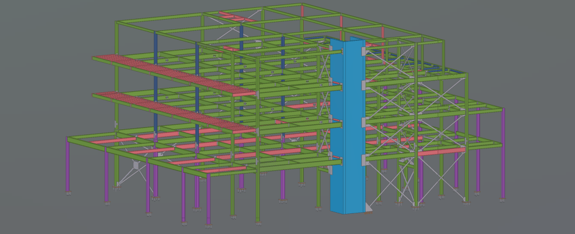Pick the short red post at the roof top
The width and height of the screenshot is (575, 234).
tap(303, 11)
